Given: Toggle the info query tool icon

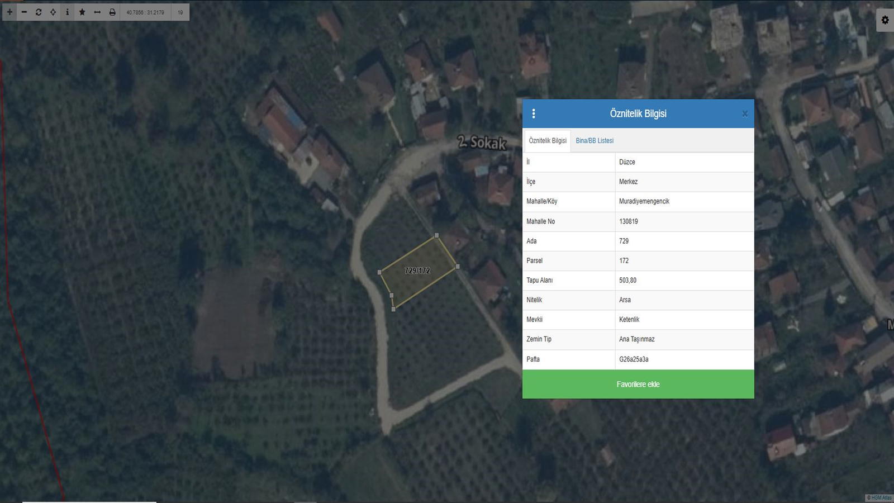Looking at the screenshot, I should [68, 12].
